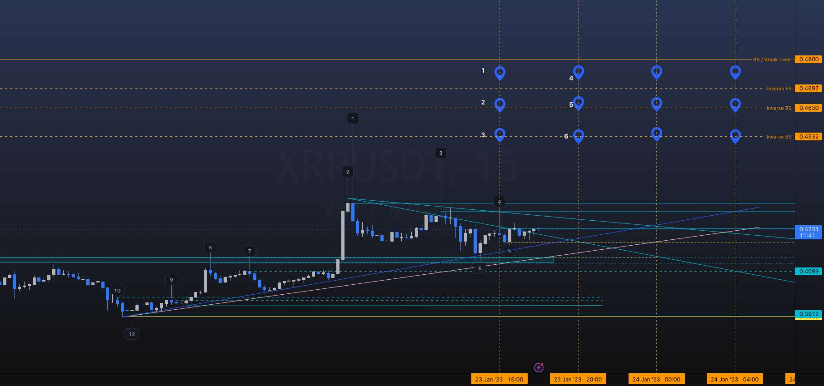Click the 'BS / Break Level' line label
Viewport: 824px width, 386px height.
tap(772, 59)
